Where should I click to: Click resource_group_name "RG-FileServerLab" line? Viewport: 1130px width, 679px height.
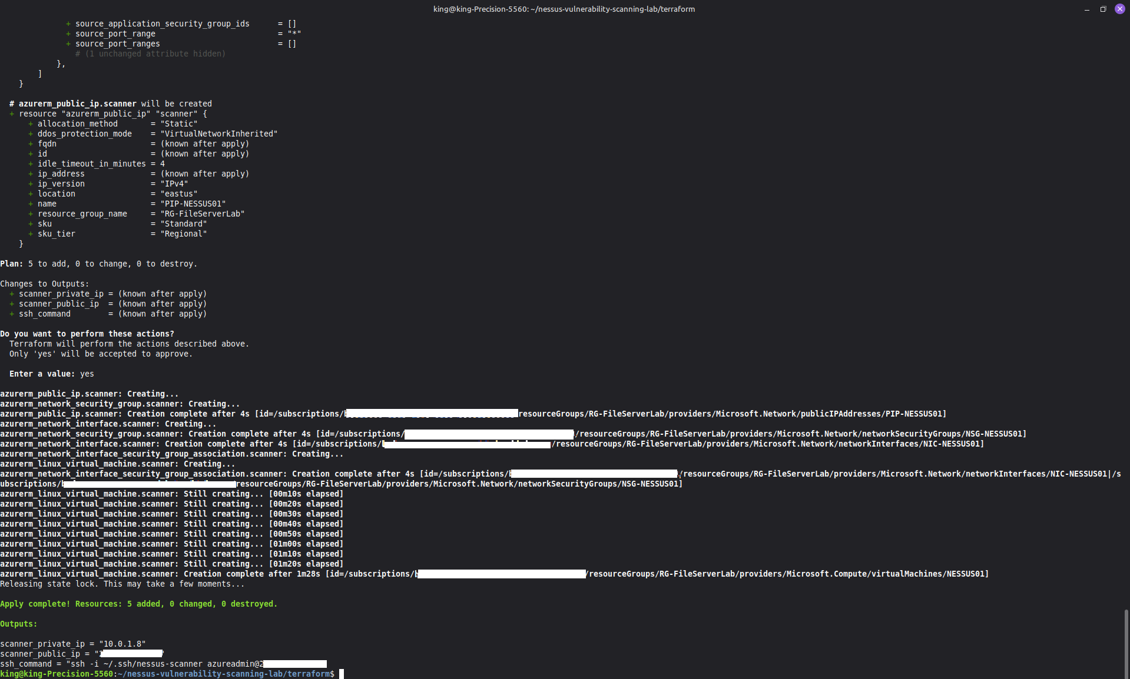(x=137, y=214)
